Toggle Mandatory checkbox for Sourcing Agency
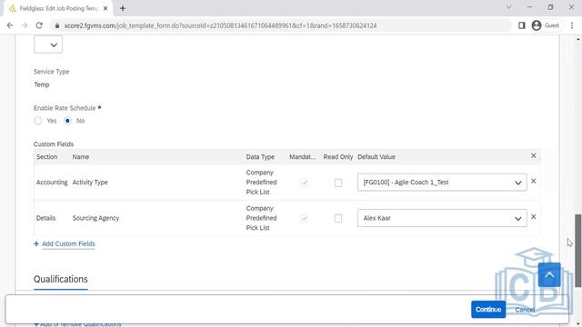The width and height of the screenshot is (582, 327). coord(305,218)
